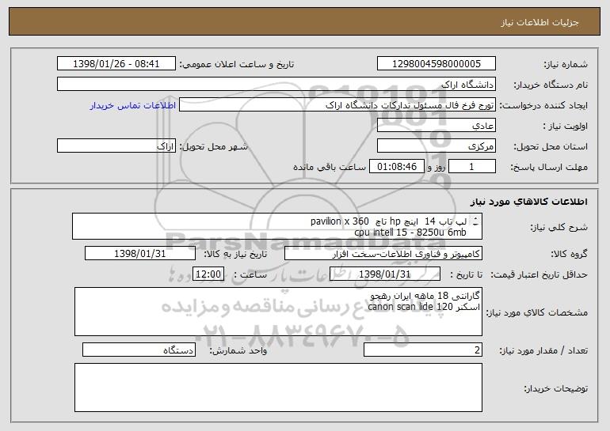Click the time field 12:00
This screenshot has height=431, width=610.
point(208,274)
